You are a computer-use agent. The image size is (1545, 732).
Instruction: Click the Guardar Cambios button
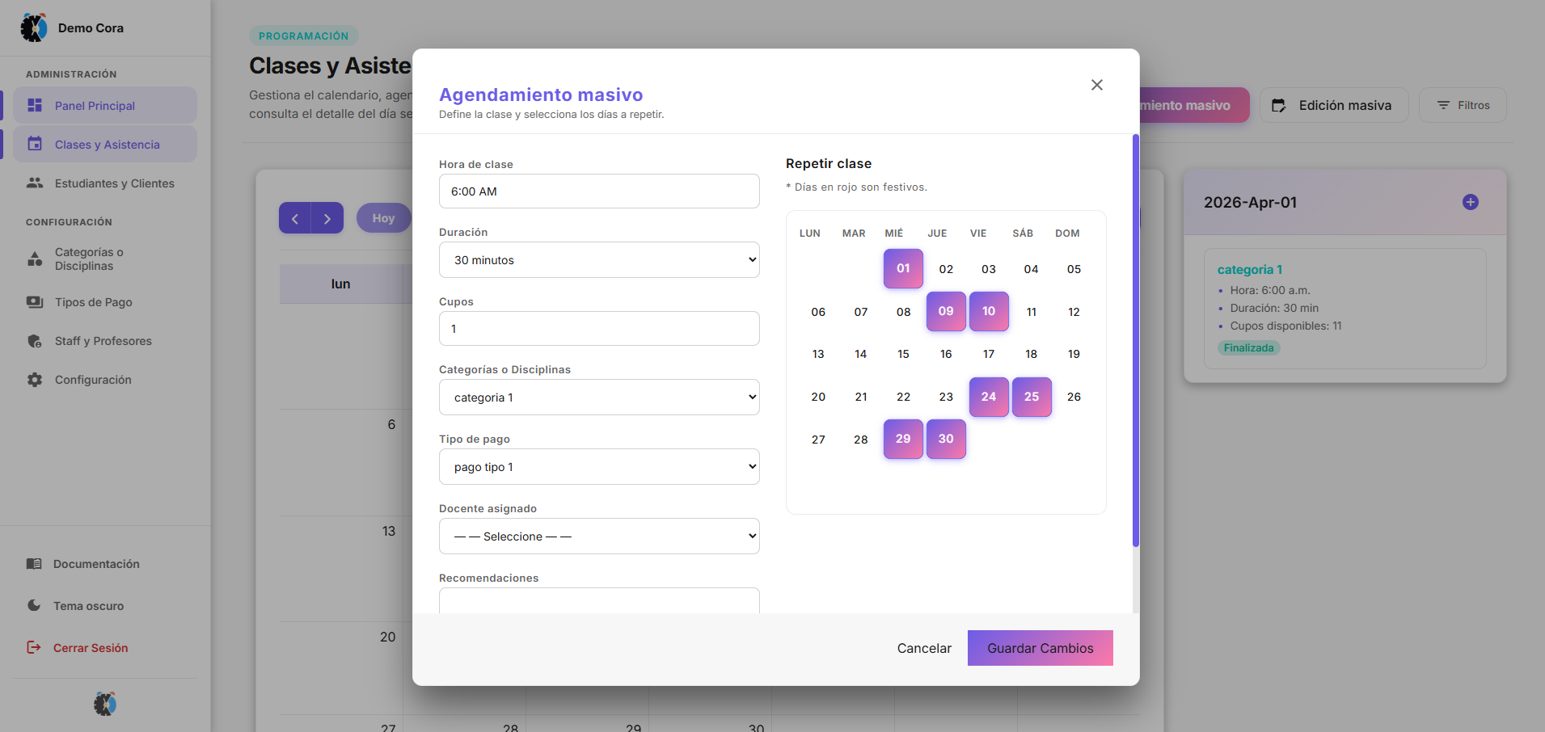pyautogui.click(x=1040, y=648)
